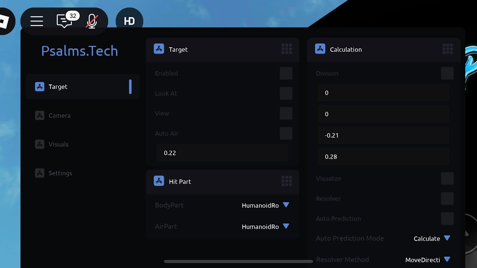Click the Hit Part section header icon
477x268 pixels.
(159, 181)
